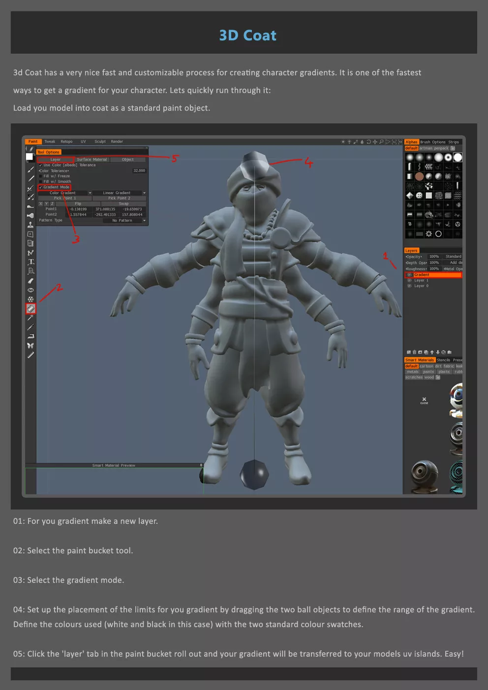Viewport: 488px width, 690px height.
Task: Click the white foreground color swatch
Action: pyautogui.click(x=30, y=157)
